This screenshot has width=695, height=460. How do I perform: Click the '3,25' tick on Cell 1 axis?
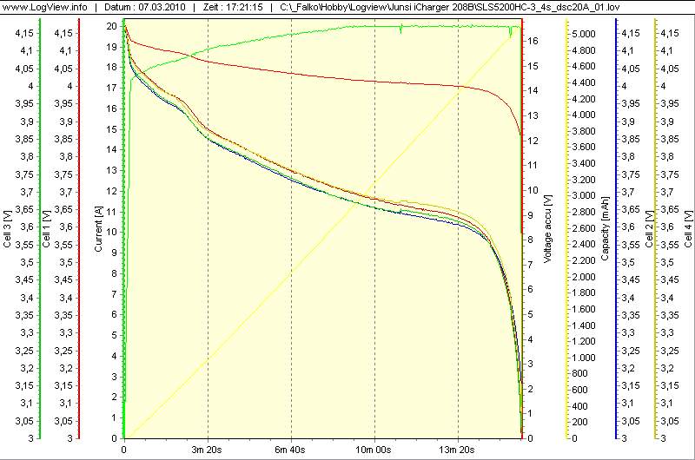coord(63,351)
